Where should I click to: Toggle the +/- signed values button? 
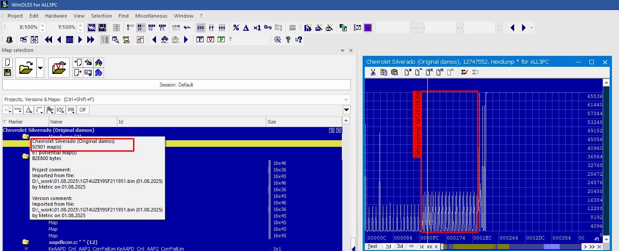[x=187, y=28]
